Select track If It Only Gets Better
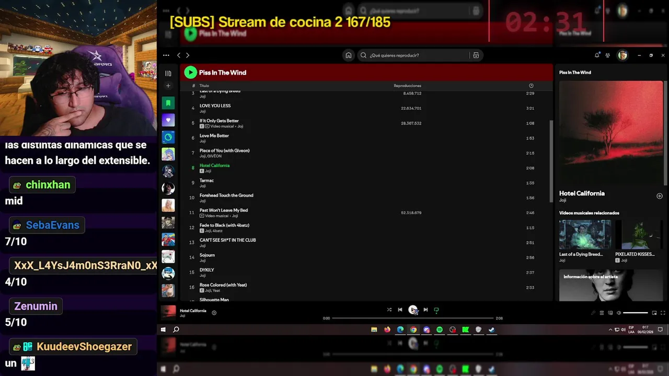The image size is (669, 376). tap(366, 123)
